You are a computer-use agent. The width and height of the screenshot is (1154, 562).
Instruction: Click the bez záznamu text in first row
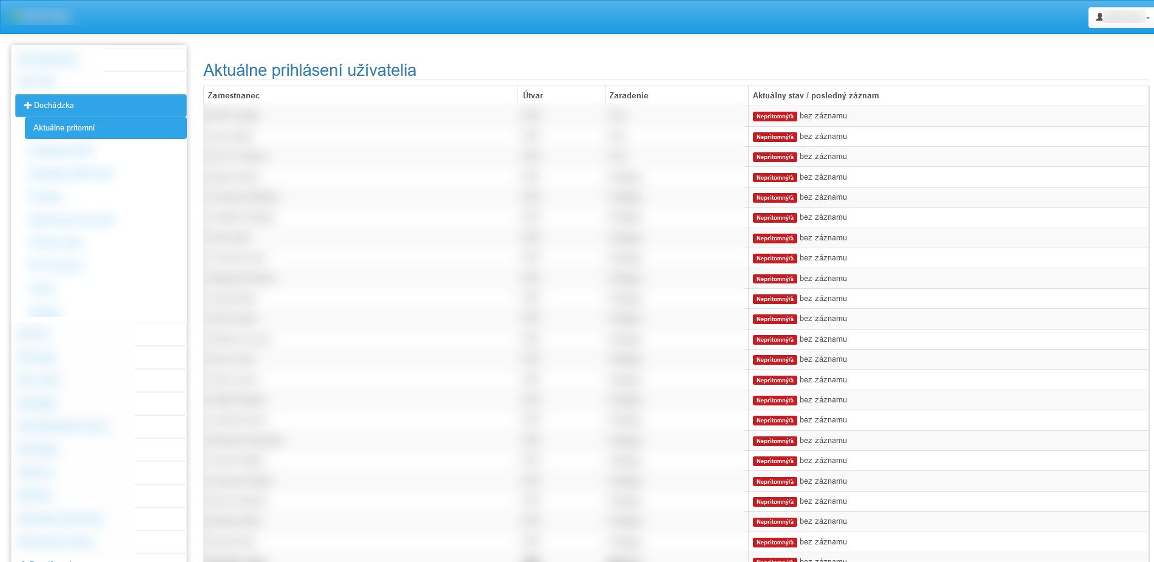tap(823, 116)
